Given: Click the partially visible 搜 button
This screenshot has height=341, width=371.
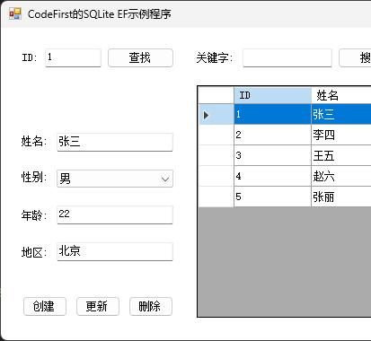Looking at the screenshot, I should 355,57.
